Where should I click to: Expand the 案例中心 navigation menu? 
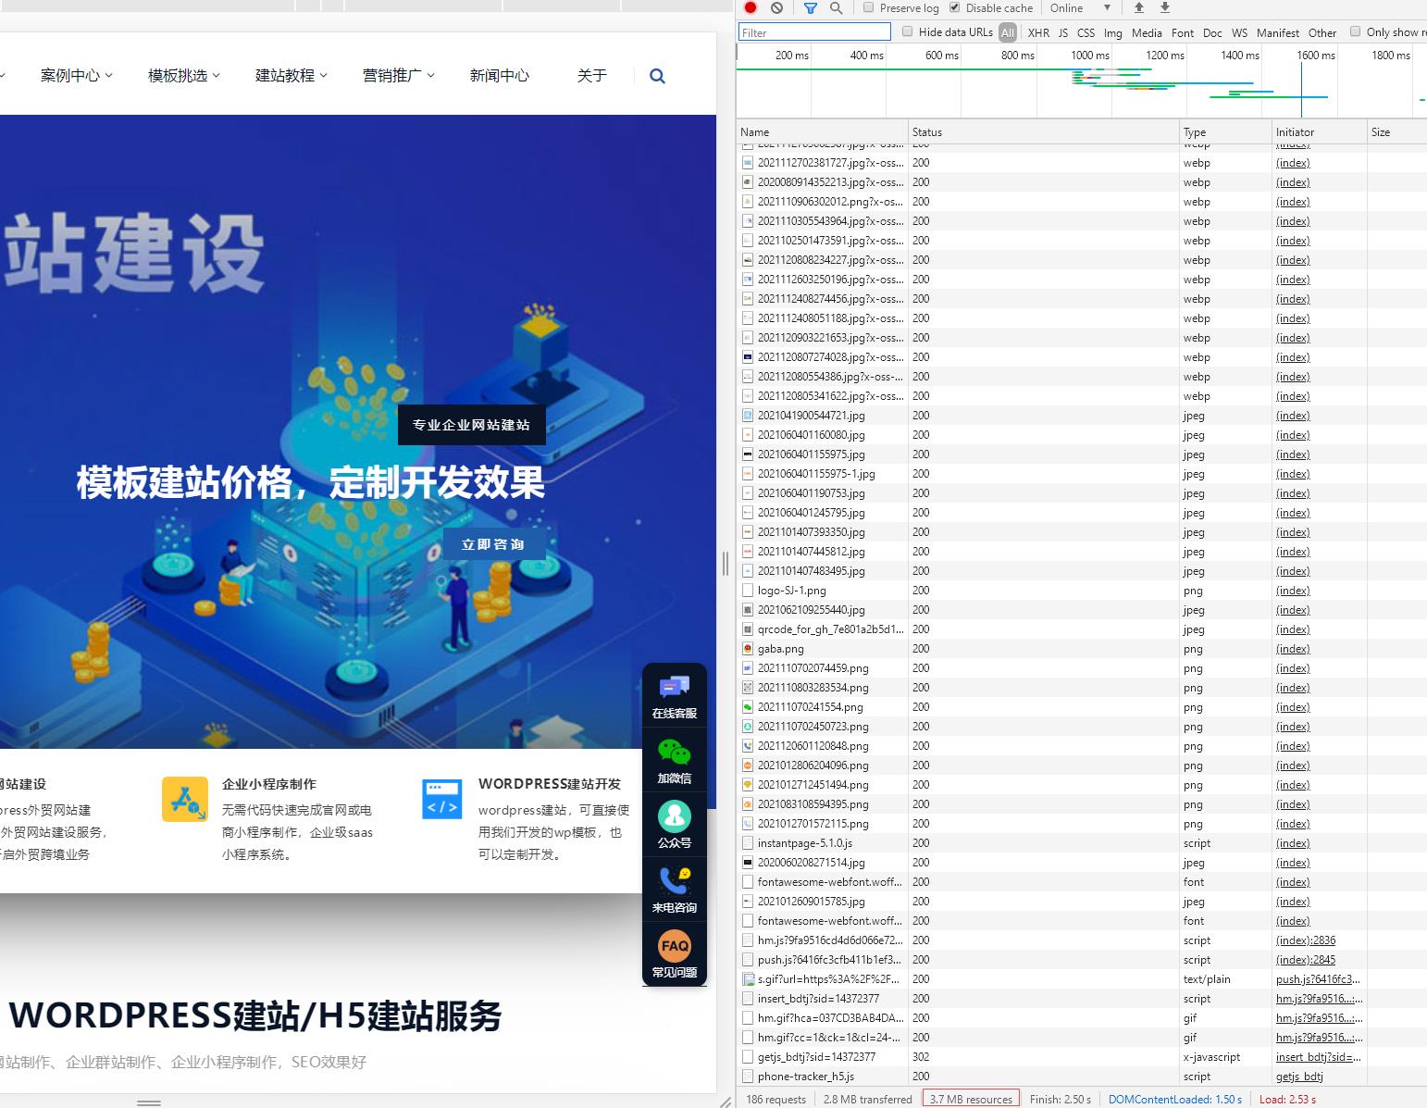tap(76, 76)
